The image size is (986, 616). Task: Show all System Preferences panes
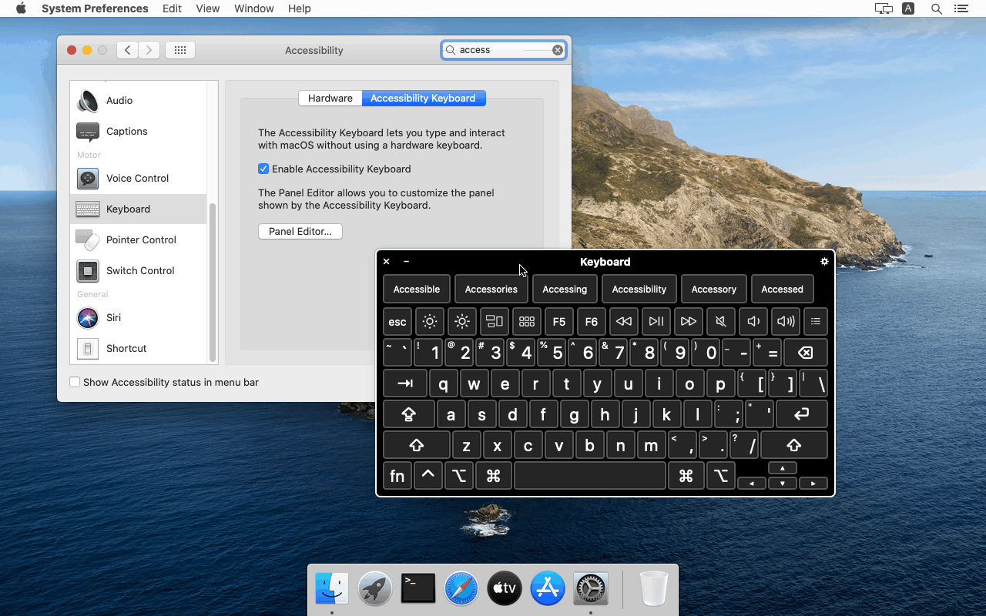pos(180,49)
